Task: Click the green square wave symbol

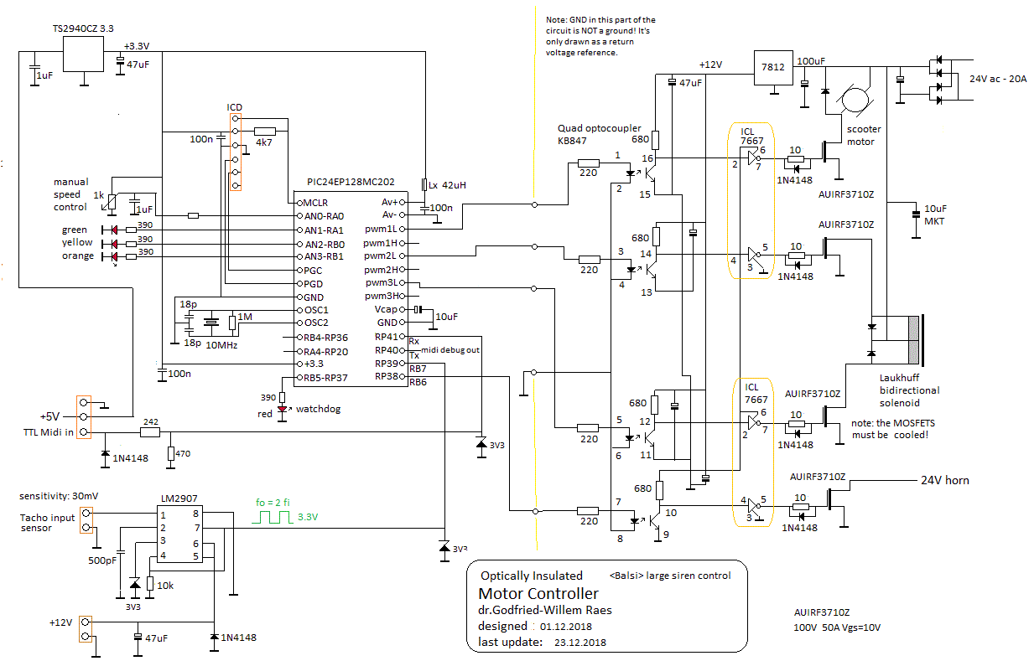Action: (x=271, y=519)
